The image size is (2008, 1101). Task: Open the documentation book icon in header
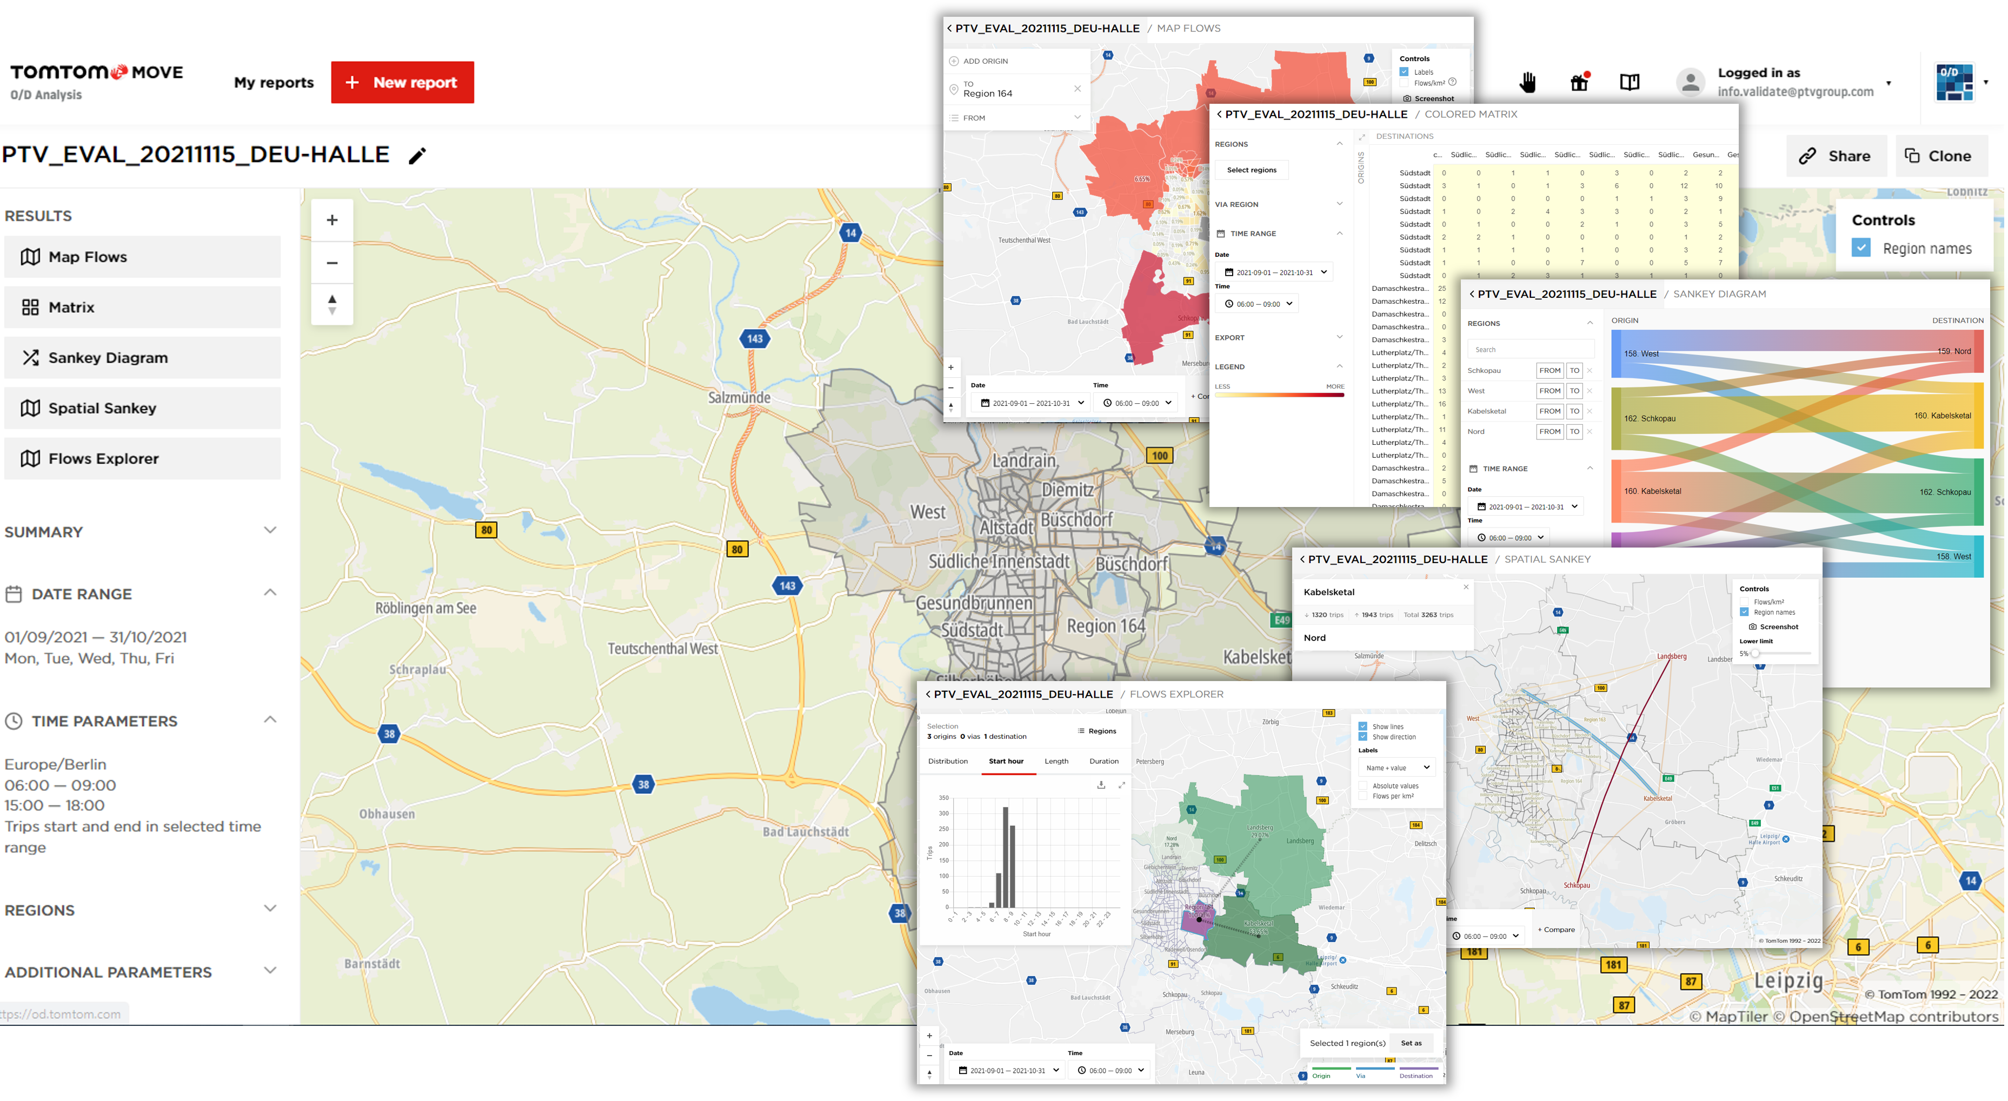click(x=1629, y=82)
